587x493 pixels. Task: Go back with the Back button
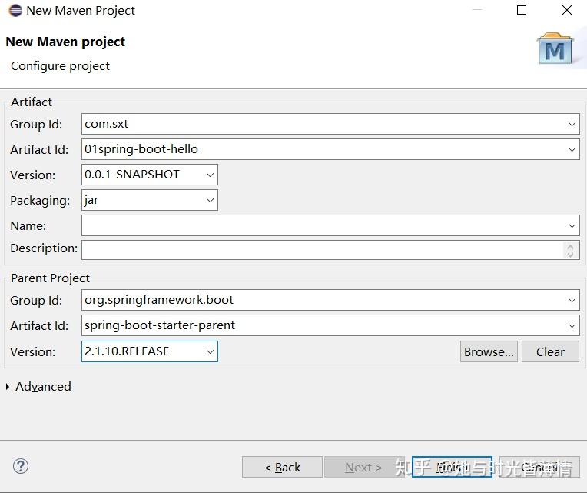click(x=282, y=467)
